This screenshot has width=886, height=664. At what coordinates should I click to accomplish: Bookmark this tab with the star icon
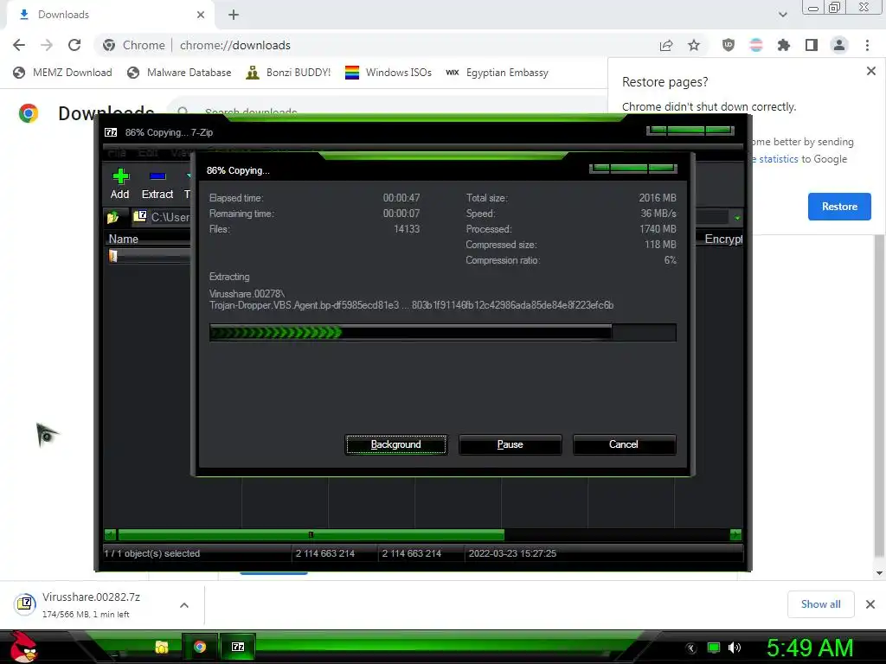[x=694, y=45]
